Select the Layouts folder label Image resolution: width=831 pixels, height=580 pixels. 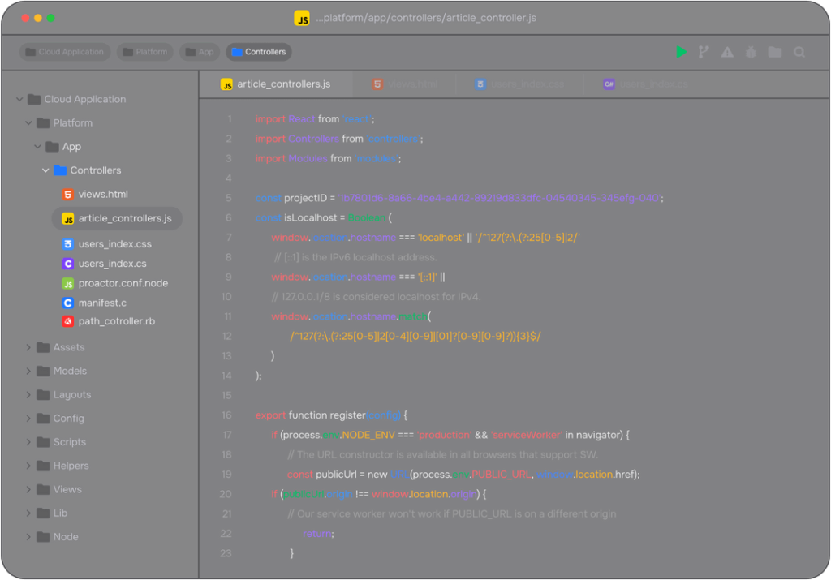(x=72, y=395)
